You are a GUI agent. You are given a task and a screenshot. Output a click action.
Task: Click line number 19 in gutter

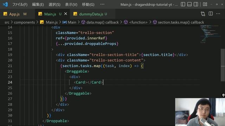click(10, 55)
